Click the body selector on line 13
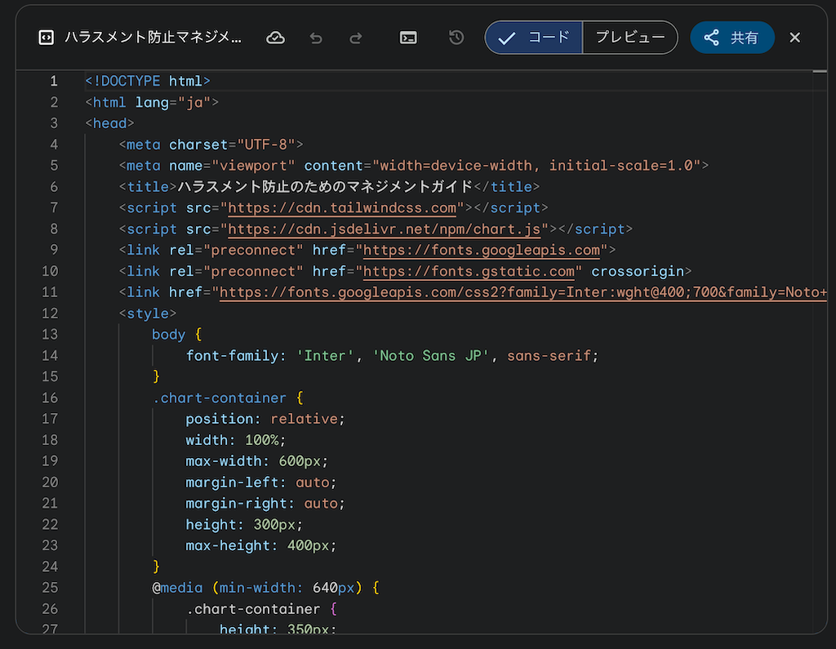Viewport: 836px width, 649px height. 168,335
